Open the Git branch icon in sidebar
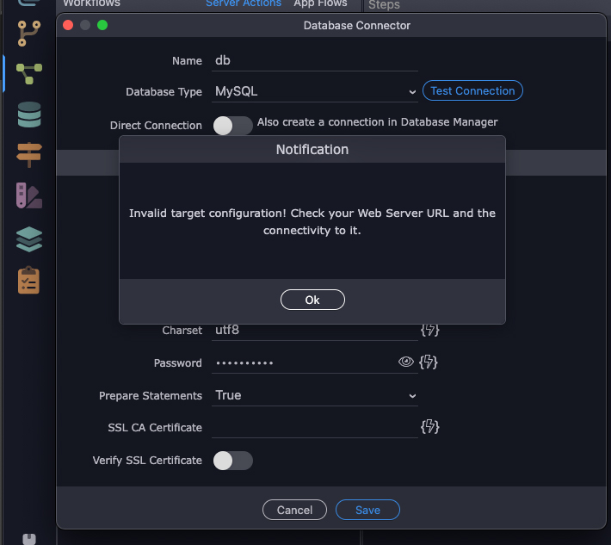 29,34
